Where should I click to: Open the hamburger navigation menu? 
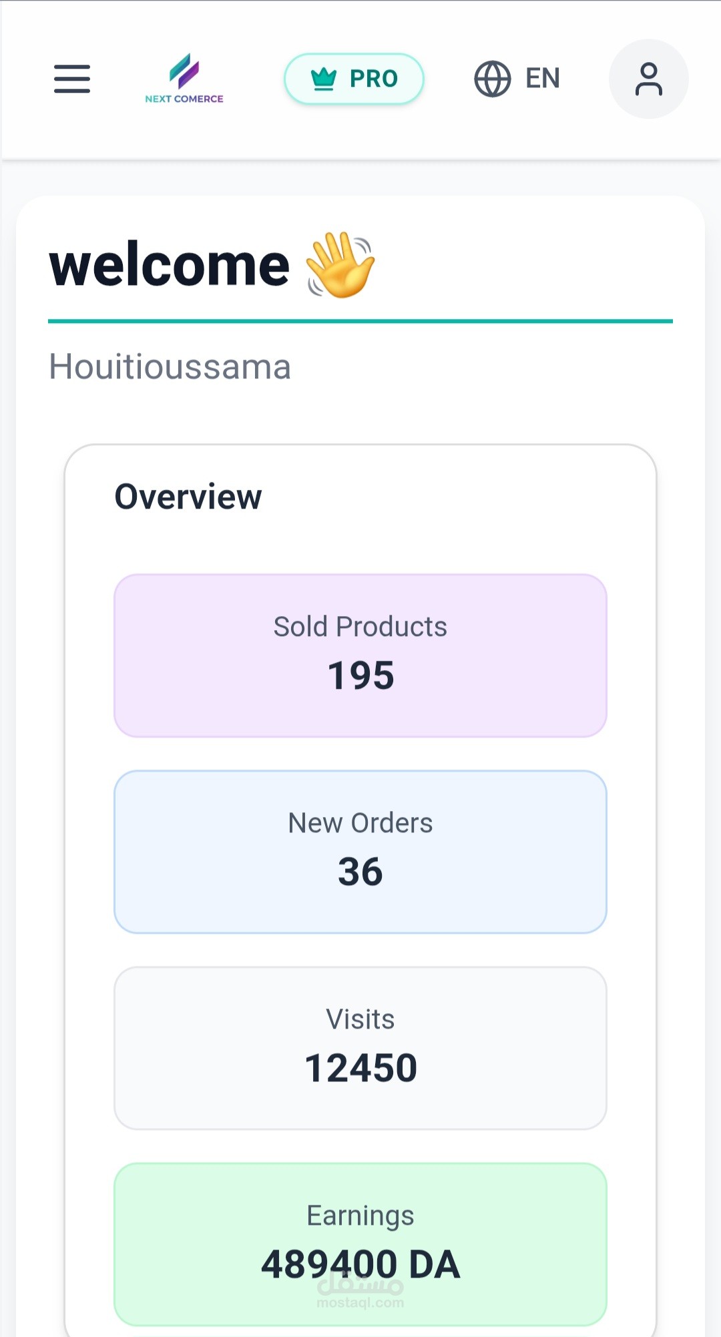72,79
